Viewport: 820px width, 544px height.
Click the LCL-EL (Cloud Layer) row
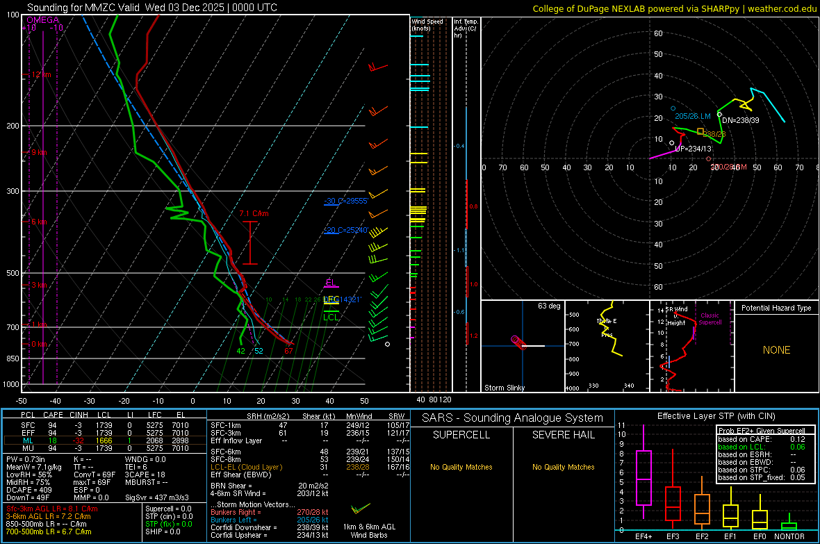click(x=309, y=467)
